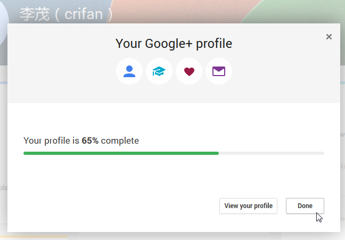
Task: Click the "Your Google+ profile" dialog title
Action: (x=174, y=44)
